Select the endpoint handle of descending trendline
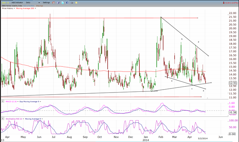 (x=208, y=56)
